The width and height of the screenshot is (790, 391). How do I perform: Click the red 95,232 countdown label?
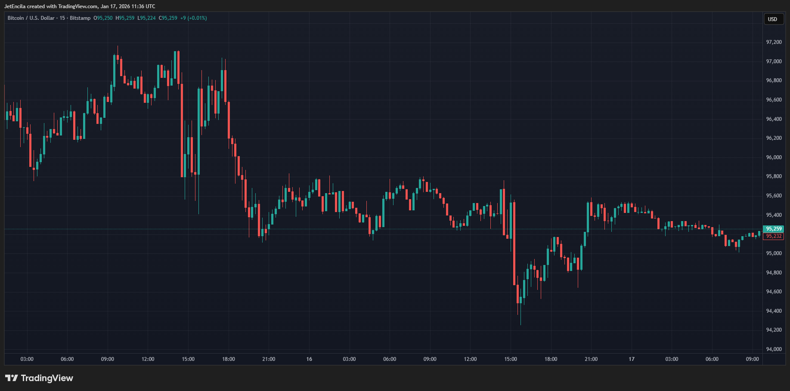pos(773,236)
